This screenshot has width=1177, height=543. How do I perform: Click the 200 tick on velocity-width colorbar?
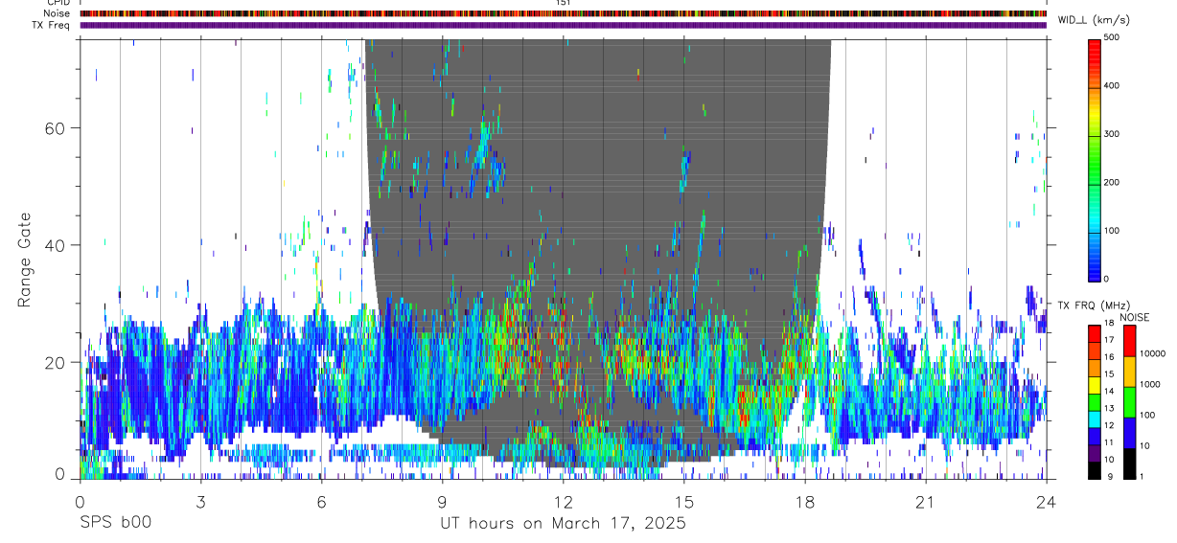1112,182
